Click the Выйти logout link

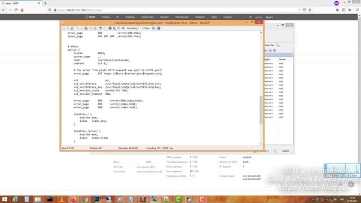(270, 17)
